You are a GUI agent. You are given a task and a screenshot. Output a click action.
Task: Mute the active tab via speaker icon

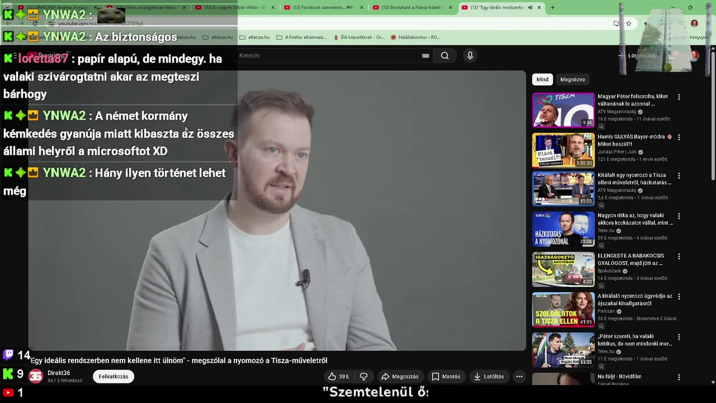pyautogui.click(x=530, y=7)
